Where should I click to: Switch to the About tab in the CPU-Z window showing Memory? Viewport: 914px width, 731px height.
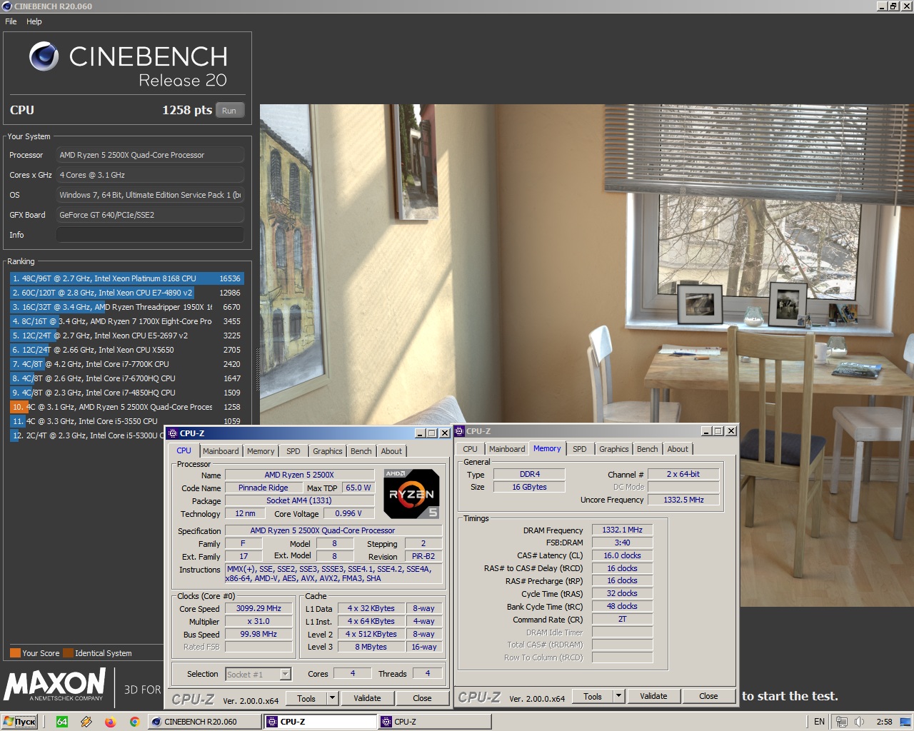coord(678,449)
